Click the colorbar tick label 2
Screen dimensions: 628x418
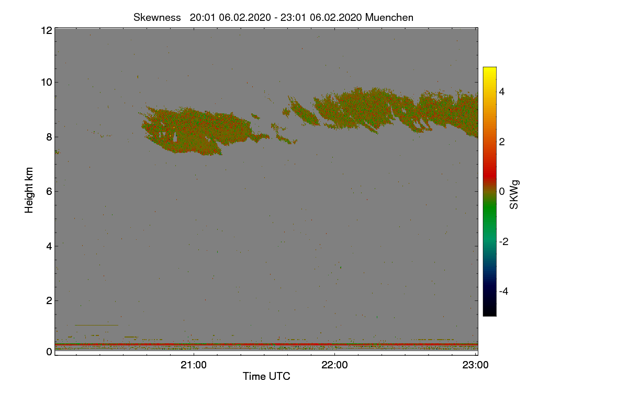502,142
